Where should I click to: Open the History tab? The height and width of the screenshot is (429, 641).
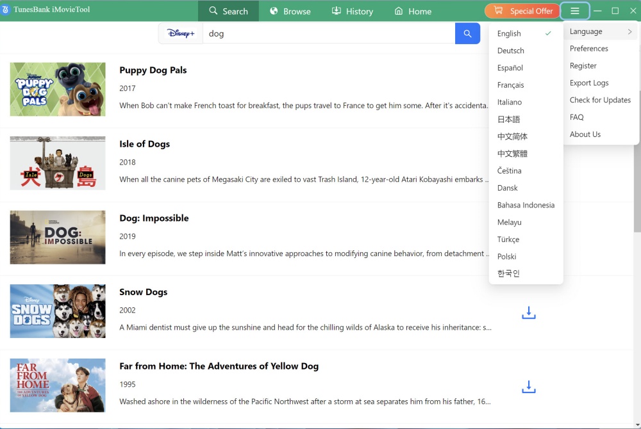[x=352, y=11]
